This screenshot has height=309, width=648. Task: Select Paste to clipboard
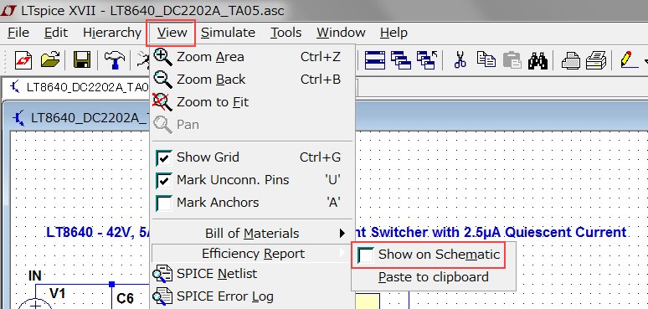(x=433, y=277)
